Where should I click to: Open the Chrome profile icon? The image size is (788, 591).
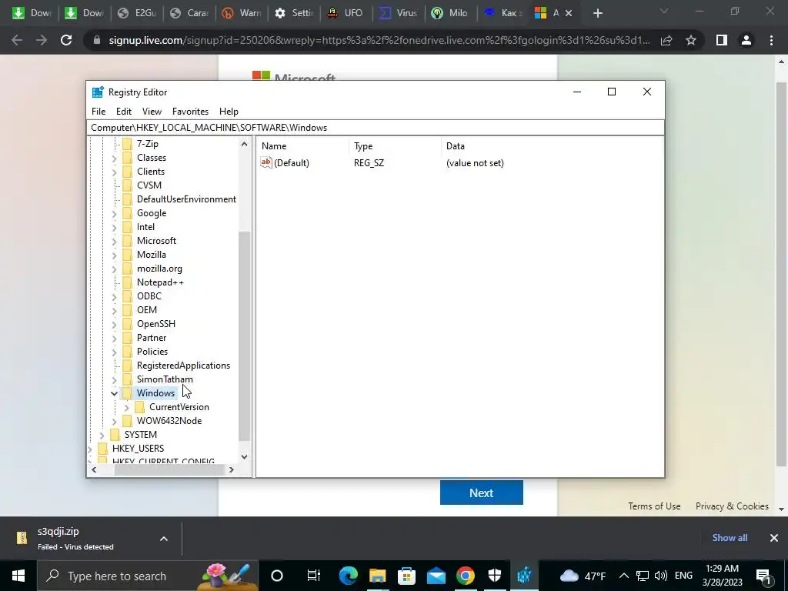click(x=746, y=40)
